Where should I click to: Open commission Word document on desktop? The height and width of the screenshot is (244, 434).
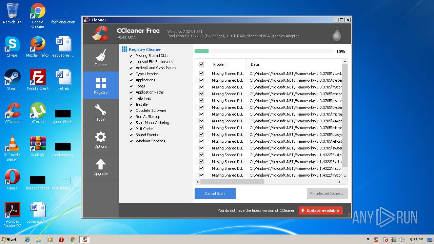pos(38,213)
